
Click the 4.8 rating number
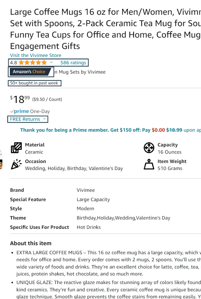pos(13,63)
